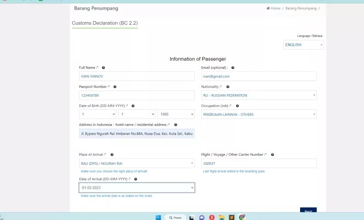Click the flight number field with JQ0037
The image size is (364, 220).
259,164
